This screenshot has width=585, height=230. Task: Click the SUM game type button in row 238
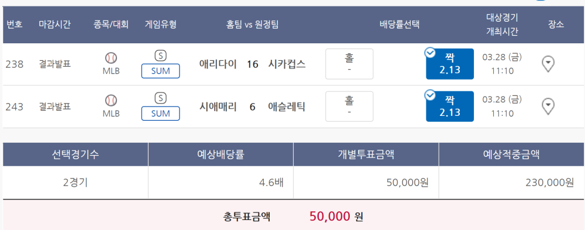tap(160, 71)
